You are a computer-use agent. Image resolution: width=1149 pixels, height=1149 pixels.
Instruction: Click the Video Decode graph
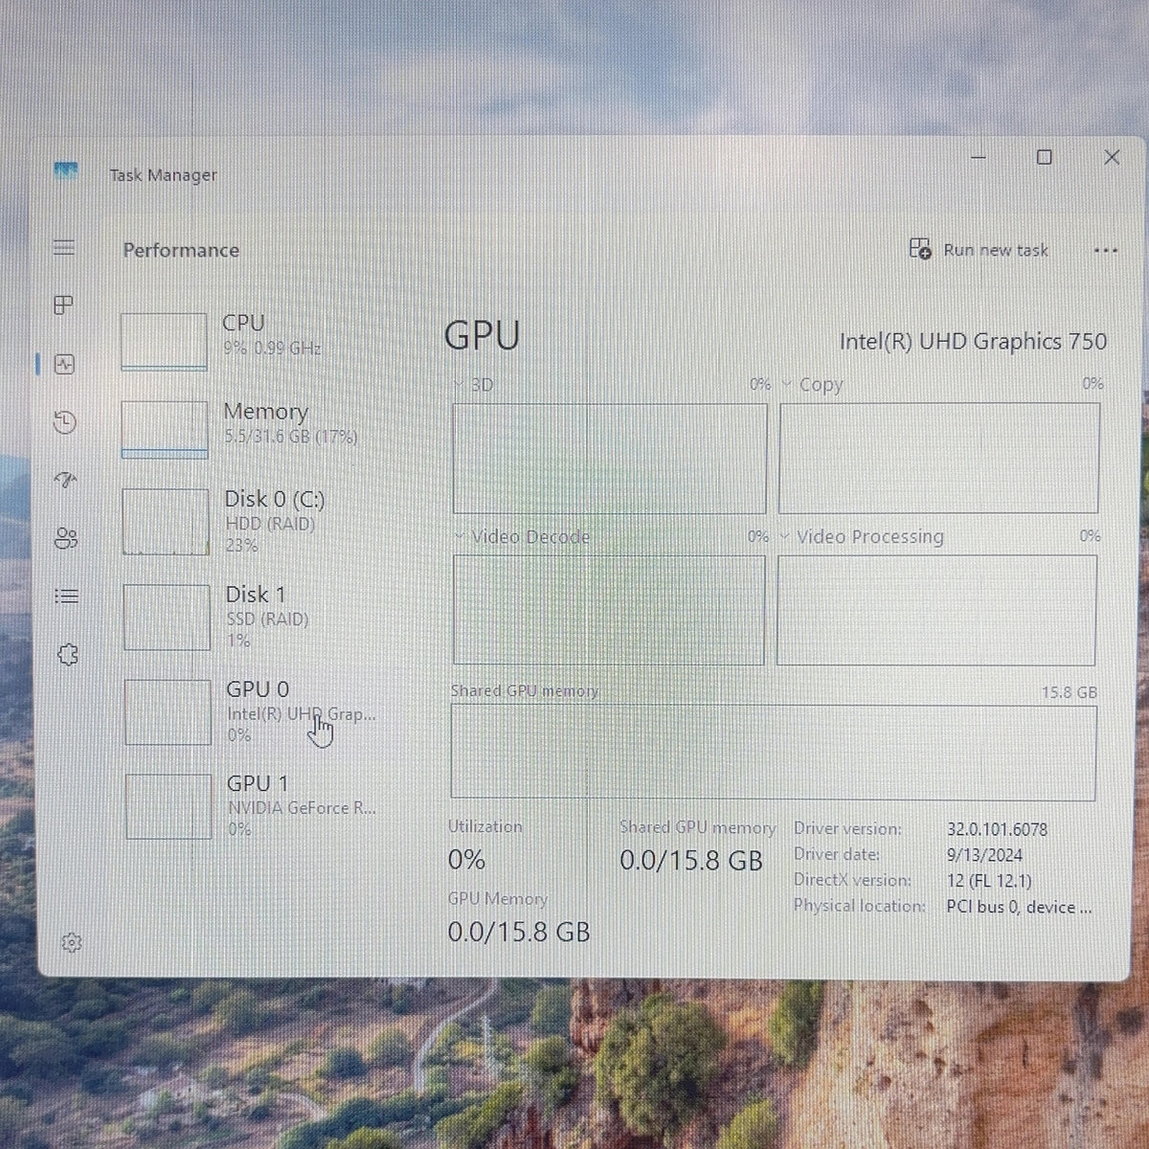point(609,609)
